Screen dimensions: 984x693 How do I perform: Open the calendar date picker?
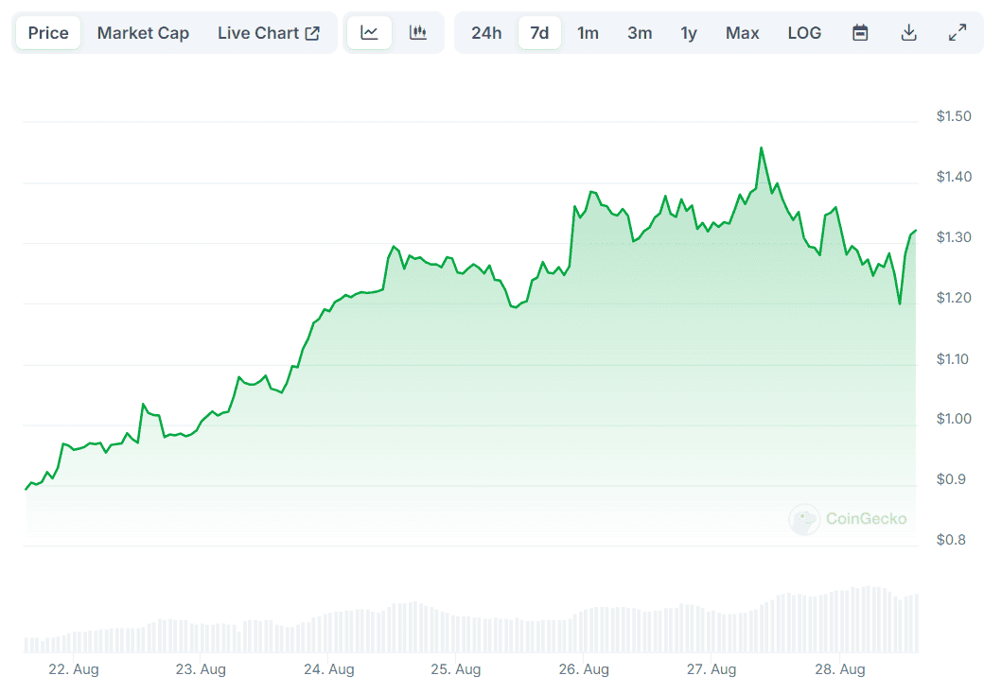point(860,33)
